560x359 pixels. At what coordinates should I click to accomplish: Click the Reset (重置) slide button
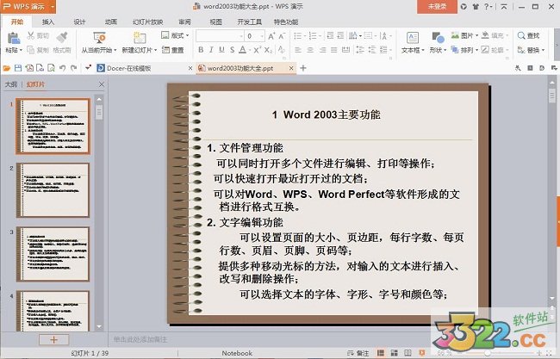coord(173,50)
